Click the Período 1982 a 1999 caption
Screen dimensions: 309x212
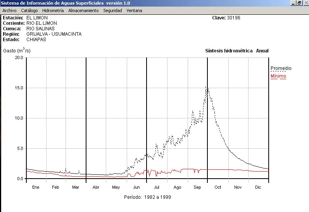pos(147,197)
